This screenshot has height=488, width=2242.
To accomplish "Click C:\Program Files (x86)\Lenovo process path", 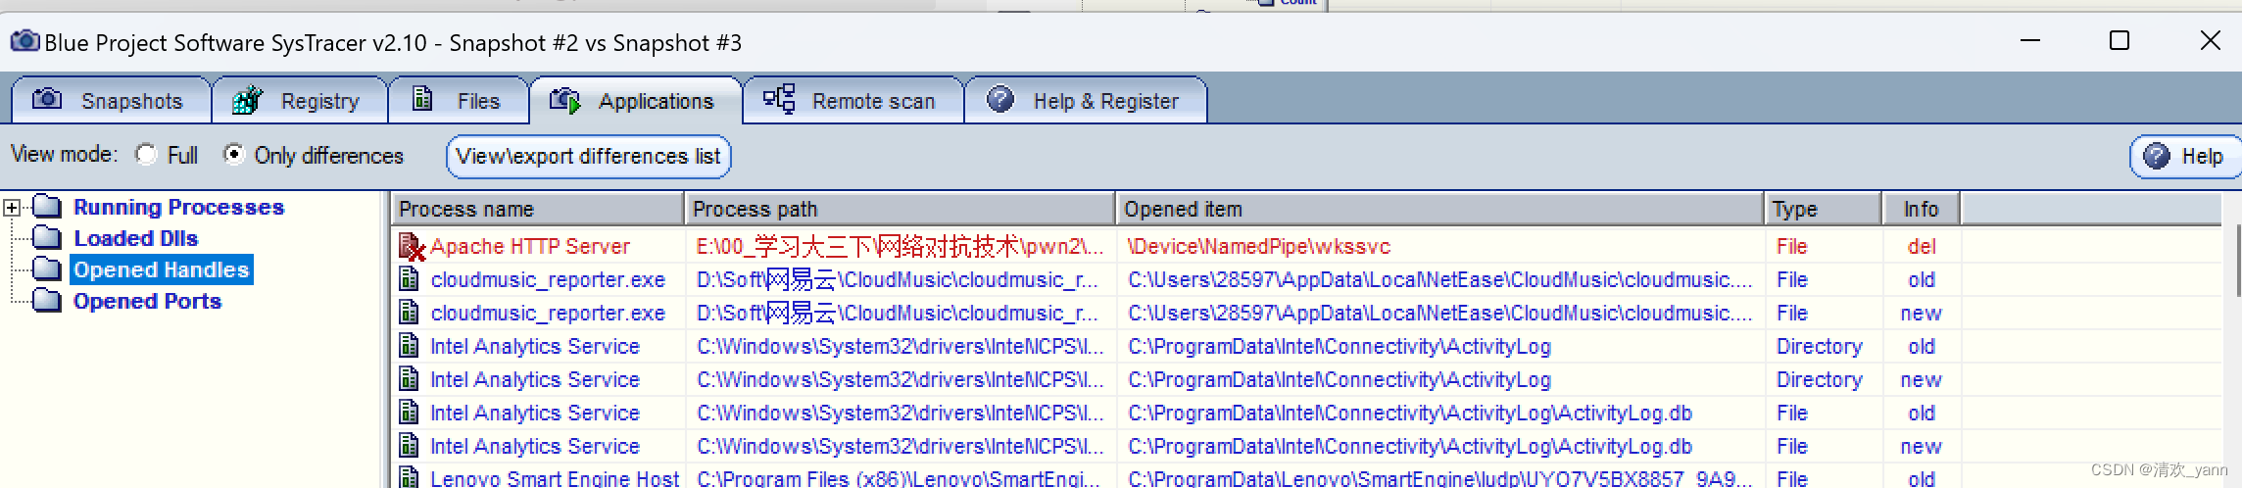I will pyautogui.click(x=899, y=478).
